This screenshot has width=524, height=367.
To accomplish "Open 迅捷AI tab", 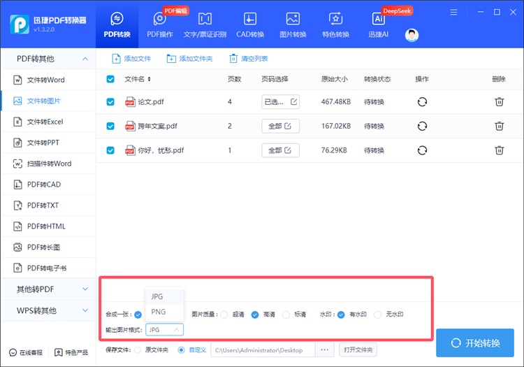I will coord(378,25).
